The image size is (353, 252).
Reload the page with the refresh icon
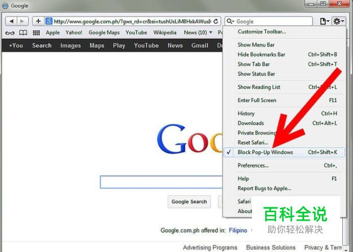(x=216, y=21)
